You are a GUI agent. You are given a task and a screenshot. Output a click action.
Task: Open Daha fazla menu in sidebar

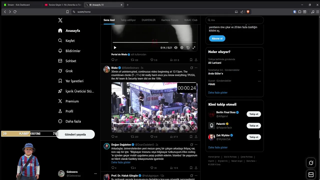pos(69,121)
